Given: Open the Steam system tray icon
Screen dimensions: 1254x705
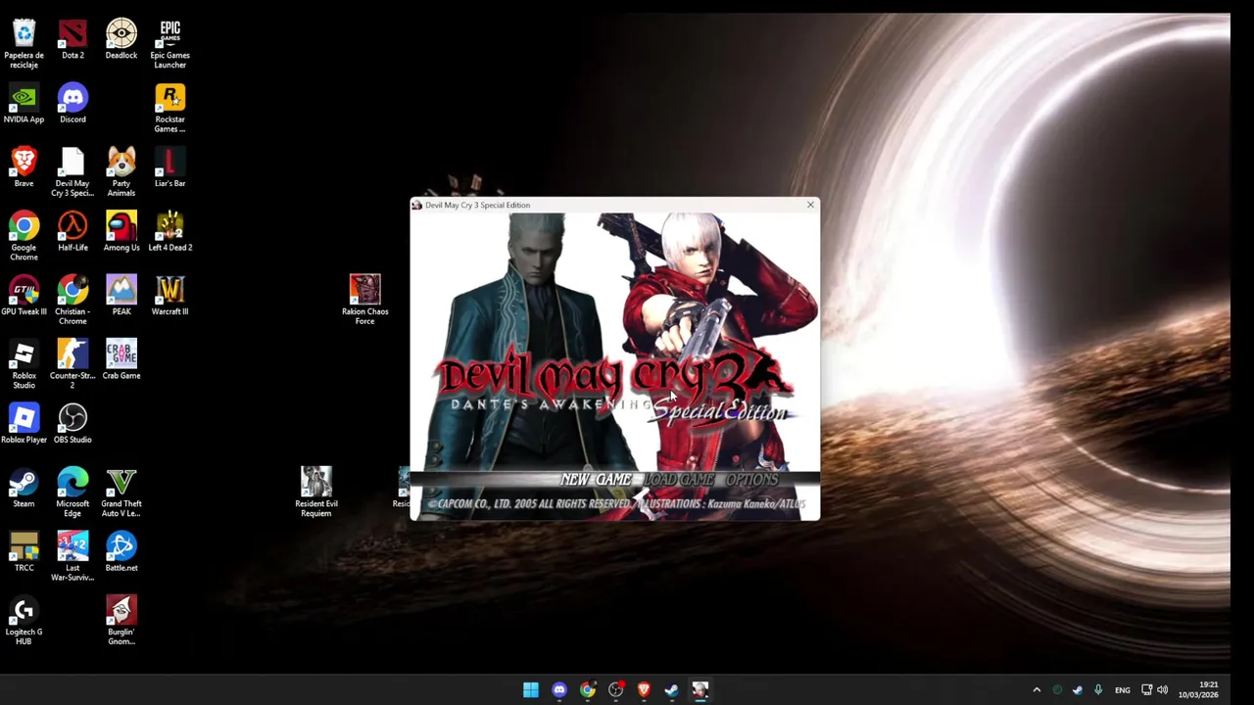Looking at the screenshot, I should [x=1078, y=690].
